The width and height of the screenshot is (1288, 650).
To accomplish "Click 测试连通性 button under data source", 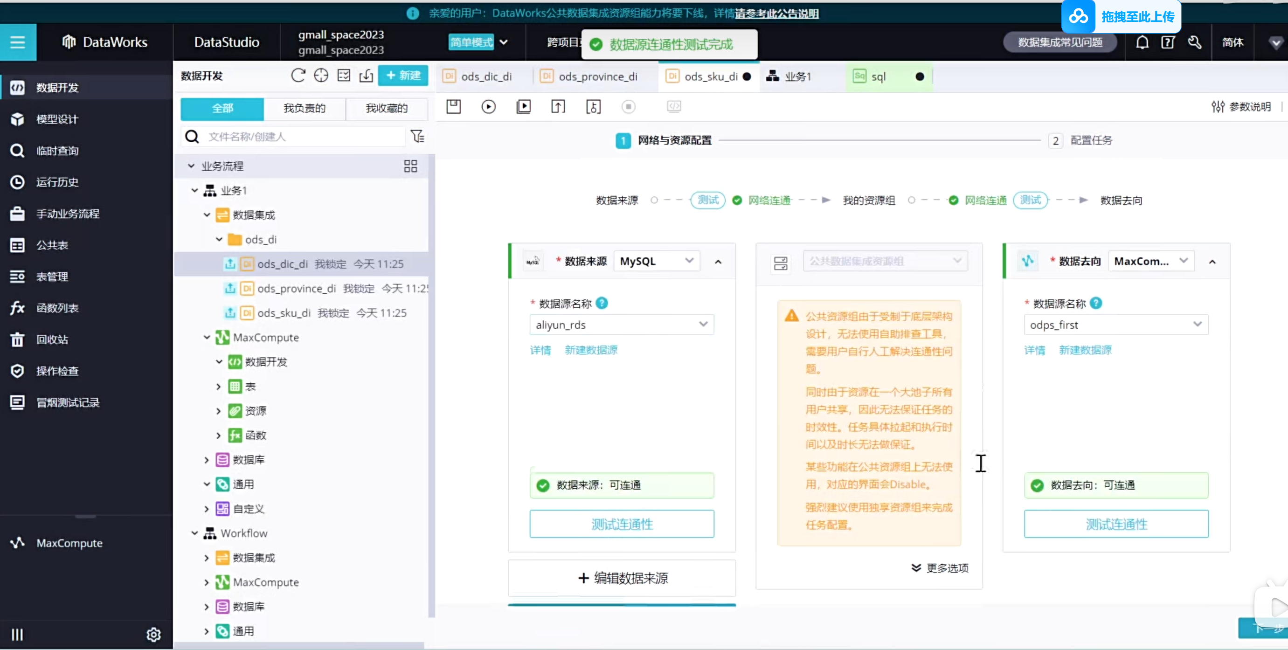I will click(622, 524).
